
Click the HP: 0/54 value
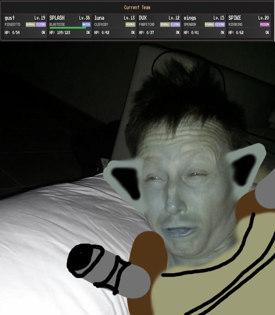click(12, 33)
